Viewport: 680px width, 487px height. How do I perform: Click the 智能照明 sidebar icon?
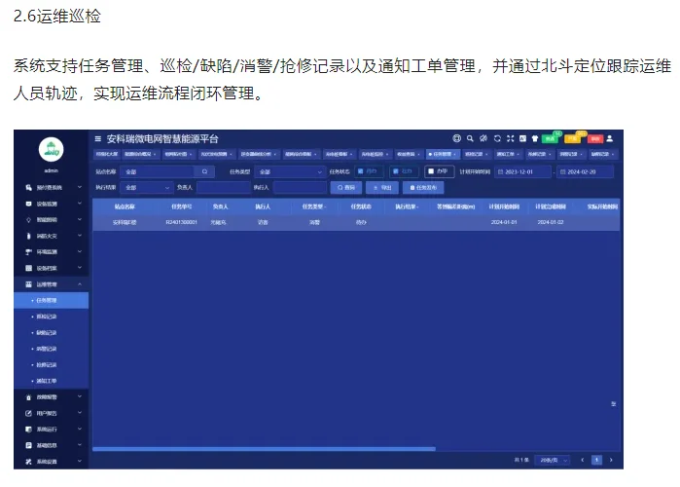pyautogui.click(x=28, y=219)
